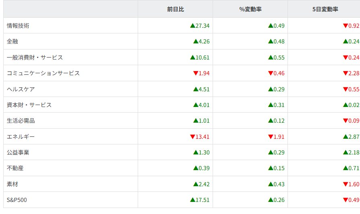Image resolution: width=360 pixels, height=214 pixels.
Task: Open the 金融 sector row
Action: pos(12,41)
